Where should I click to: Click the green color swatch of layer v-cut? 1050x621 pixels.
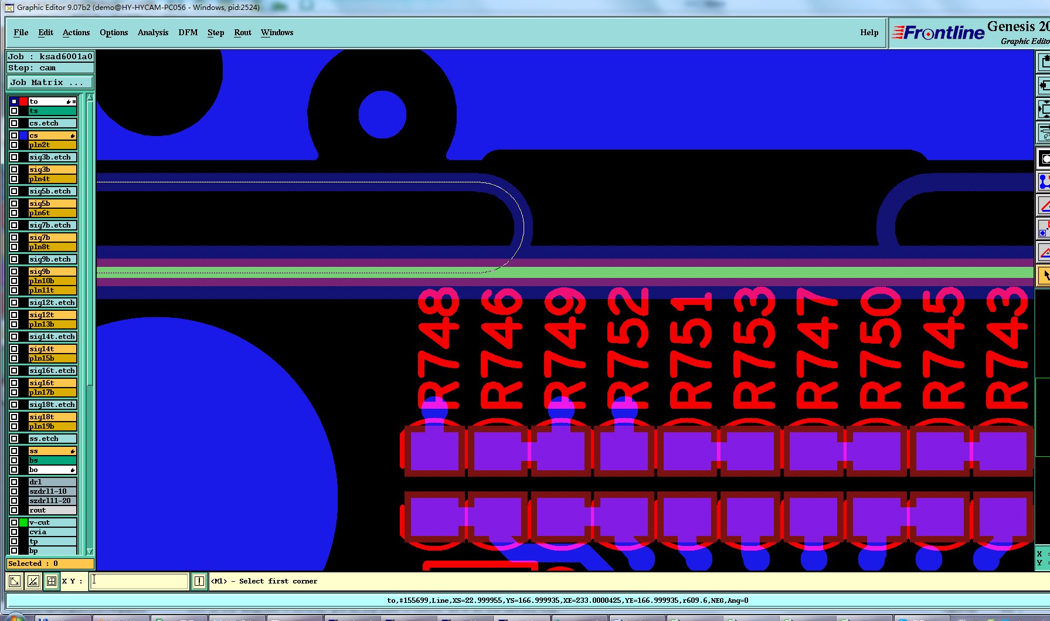[23, 522]
